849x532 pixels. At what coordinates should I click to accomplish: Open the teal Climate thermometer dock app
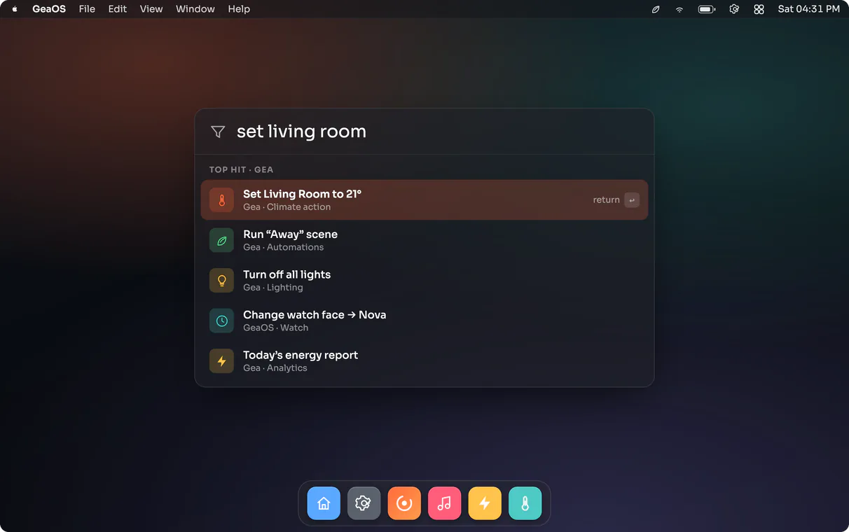[525, 503]
